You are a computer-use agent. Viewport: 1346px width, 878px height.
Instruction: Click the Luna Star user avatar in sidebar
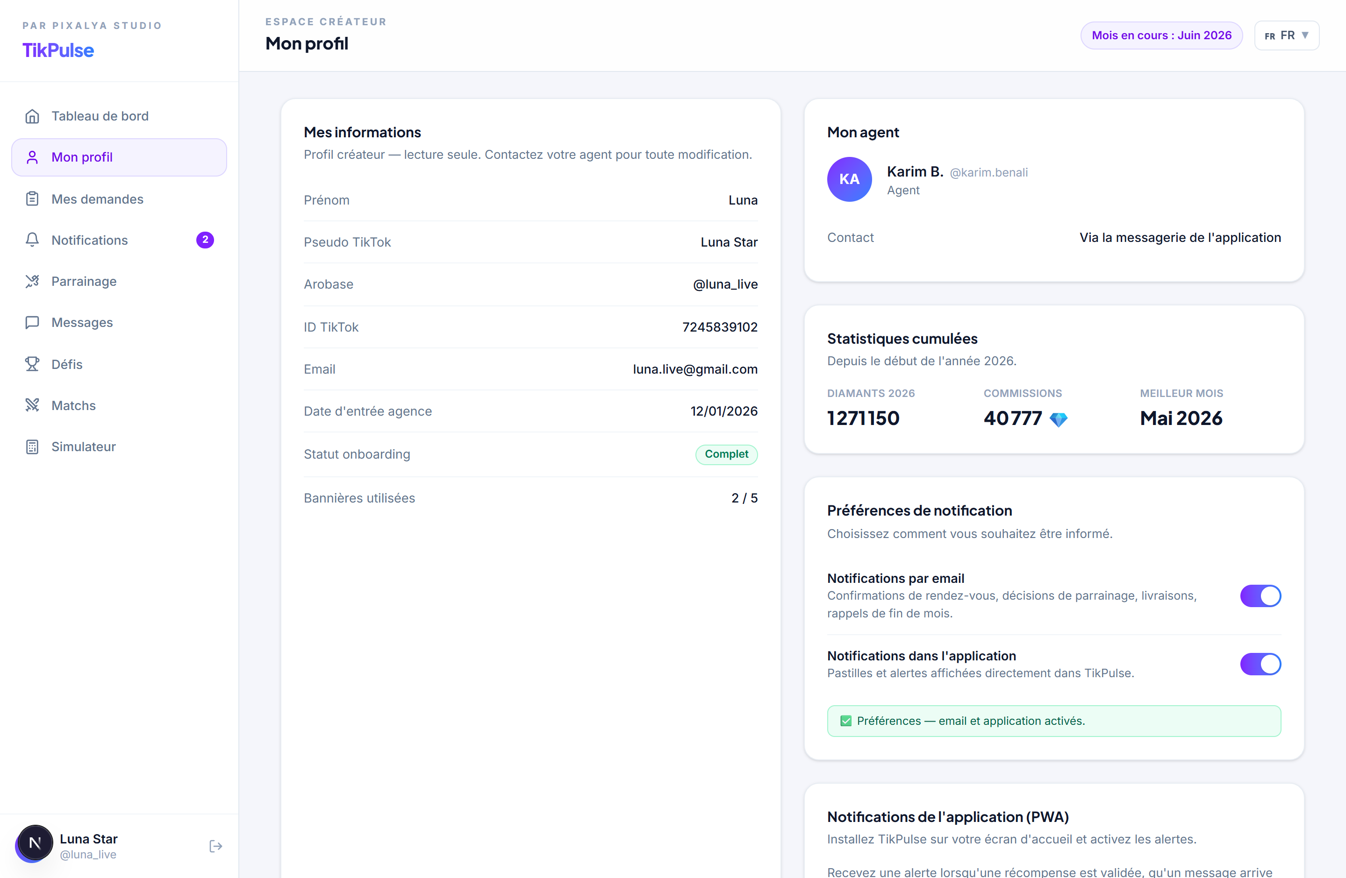point(35,843)
